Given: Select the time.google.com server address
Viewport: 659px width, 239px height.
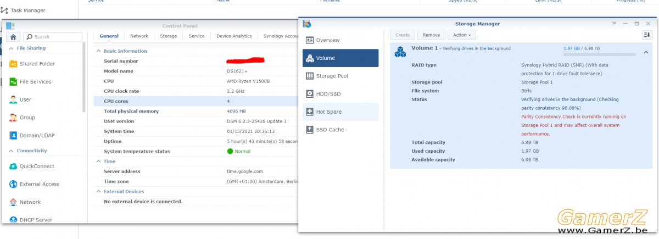Looking at the screenshot, I should pyautogui.click(x=245, y=172).
